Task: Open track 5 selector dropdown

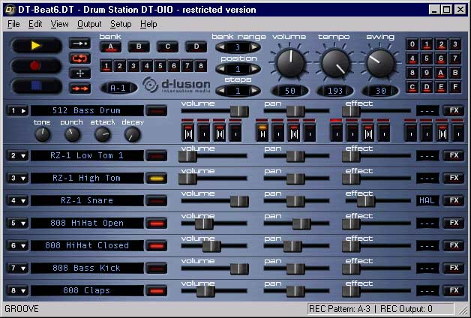Action: tap(16, 223)
